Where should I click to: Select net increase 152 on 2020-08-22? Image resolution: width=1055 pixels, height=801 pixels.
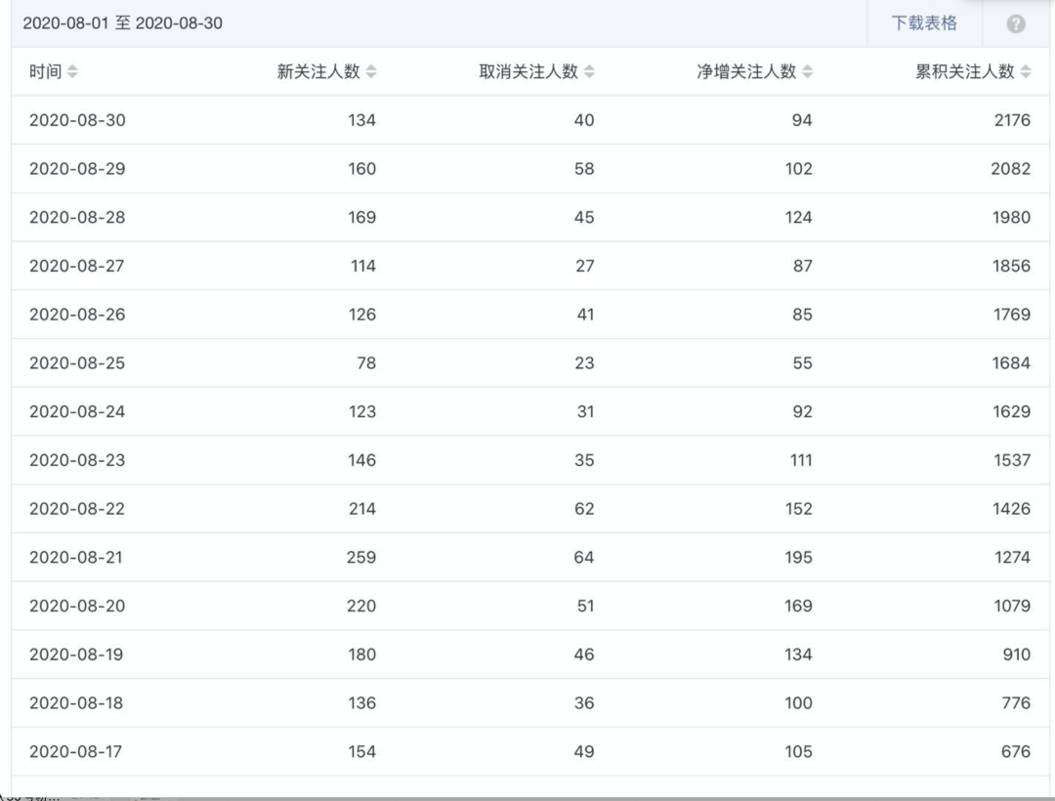click(x=798, y=508)
